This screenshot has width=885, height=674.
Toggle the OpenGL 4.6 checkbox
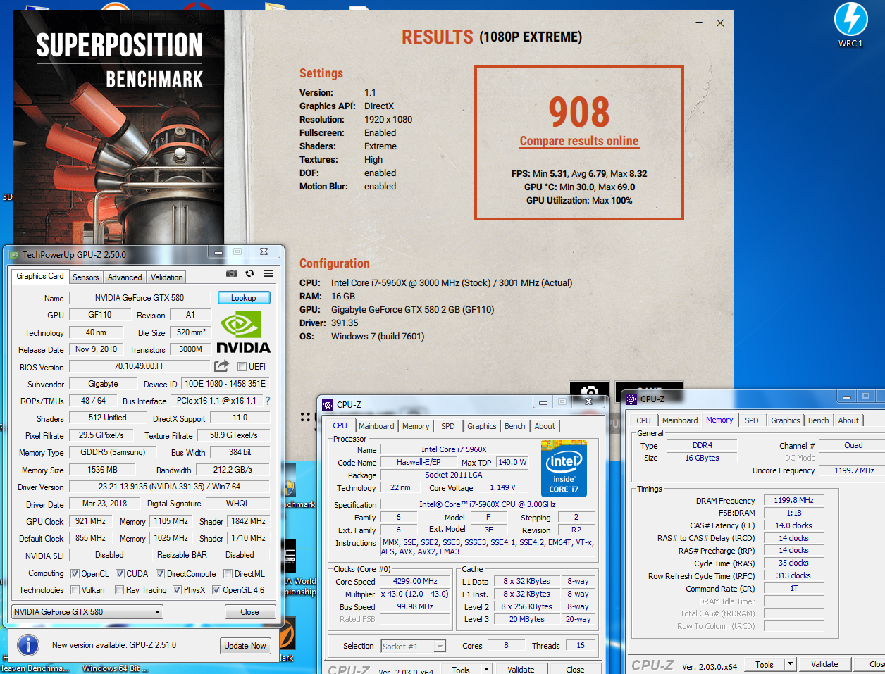216,590
